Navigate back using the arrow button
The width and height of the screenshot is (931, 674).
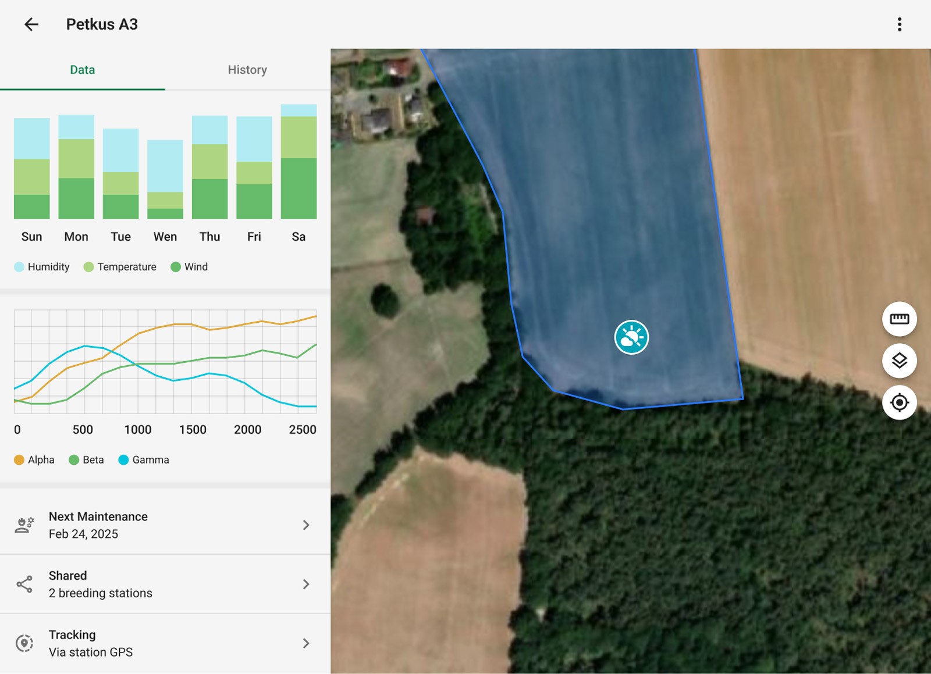(32, 24)
